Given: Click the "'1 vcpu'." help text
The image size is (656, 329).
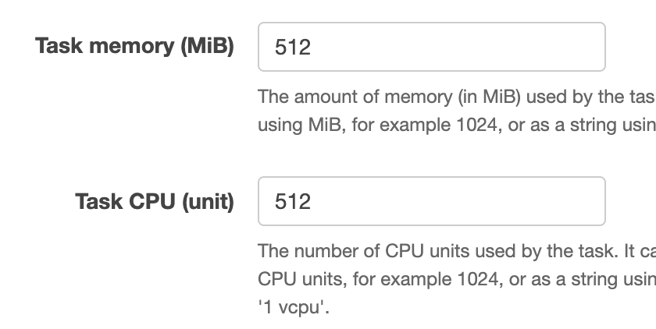Looking at the screenshot, I should tap(294, 308).
